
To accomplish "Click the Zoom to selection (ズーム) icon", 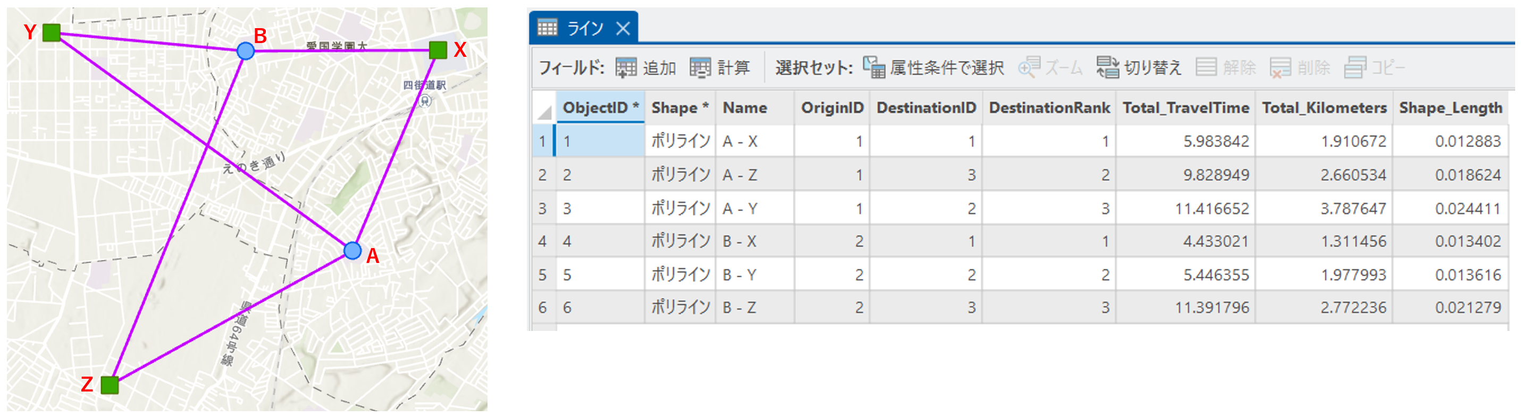I will tap(1029, 68).
